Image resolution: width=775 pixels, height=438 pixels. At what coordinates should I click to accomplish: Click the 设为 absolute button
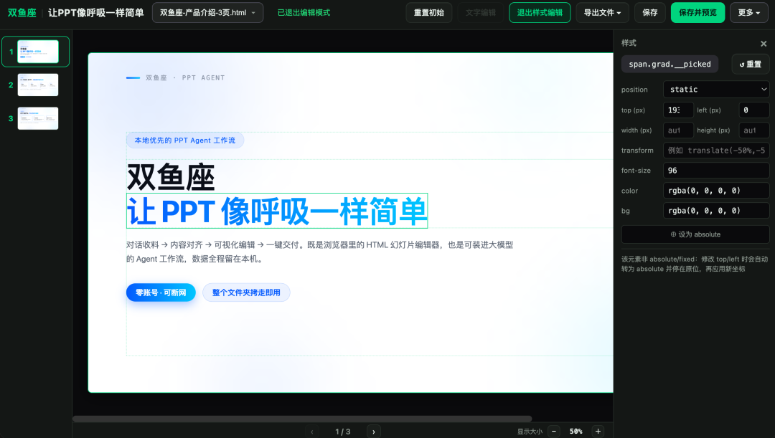[695, 234]
